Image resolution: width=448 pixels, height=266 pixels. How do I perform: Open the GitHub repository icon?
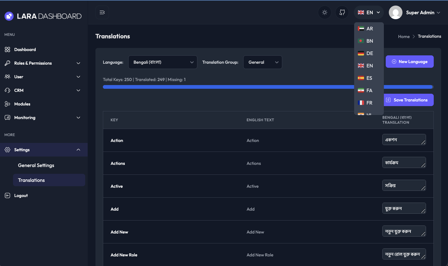(x=342, y=12)
